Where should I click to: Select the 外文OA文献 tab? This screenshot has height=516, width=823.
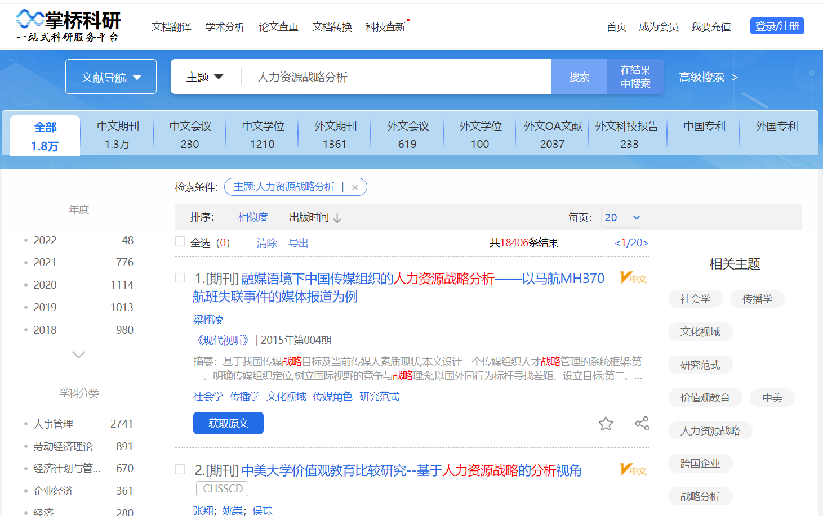coord(553,135)
